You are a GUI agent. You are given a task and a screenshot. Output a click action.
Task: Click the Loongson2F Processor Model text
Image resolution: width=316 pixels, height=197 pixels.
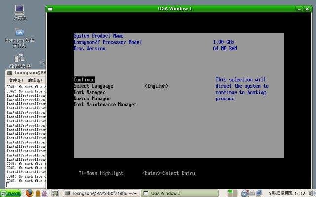[108, 42]
